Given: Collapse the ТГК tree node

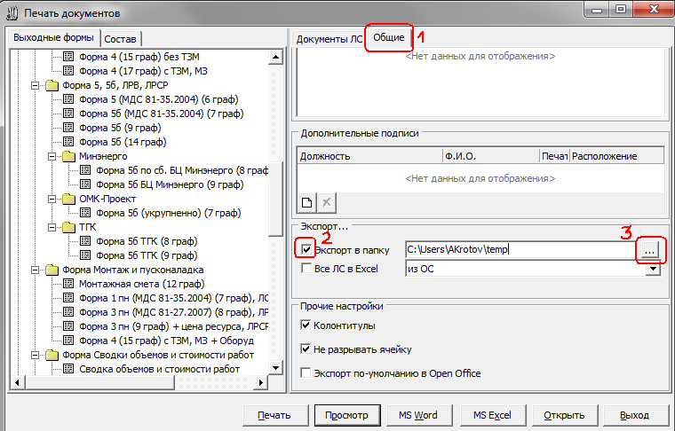Looking at the screenshot, I should coord(52,227).
